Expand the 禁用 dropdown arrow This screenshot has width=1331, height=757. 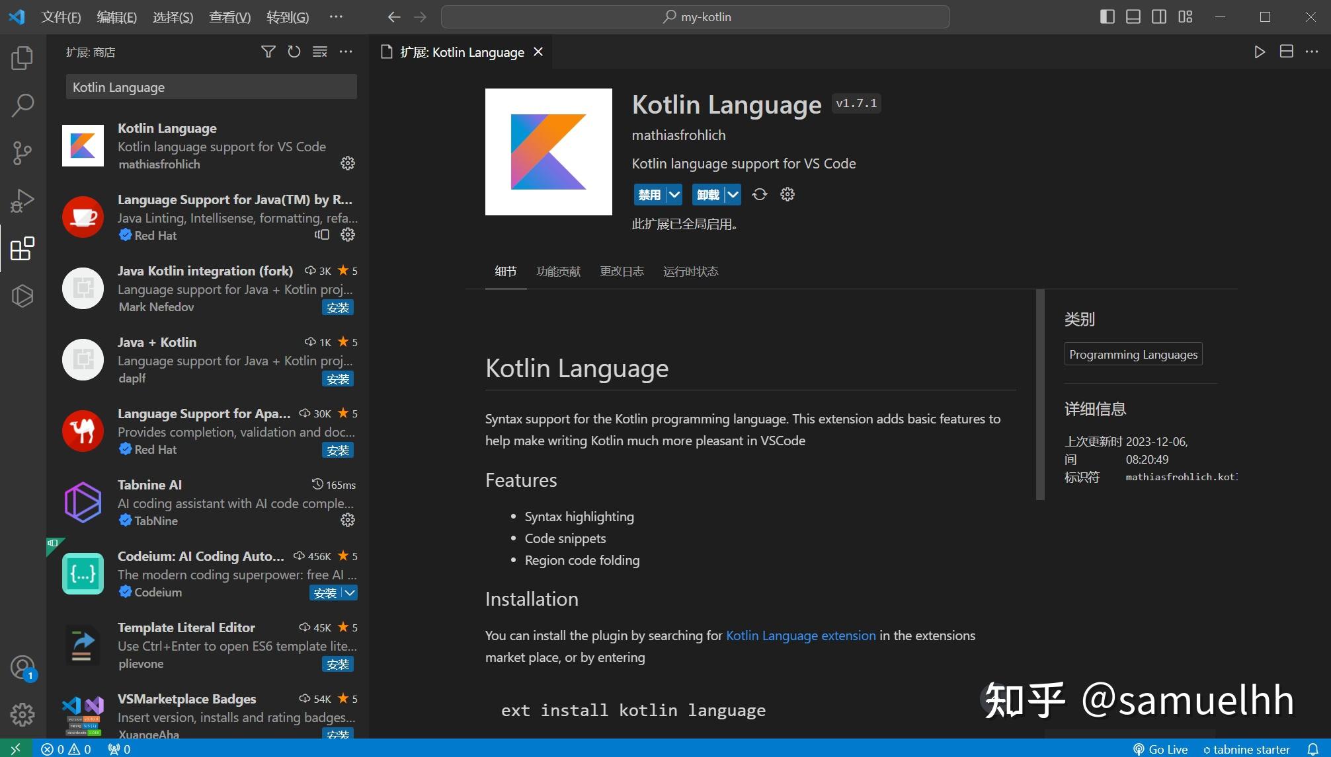click(x=673, y=194)
